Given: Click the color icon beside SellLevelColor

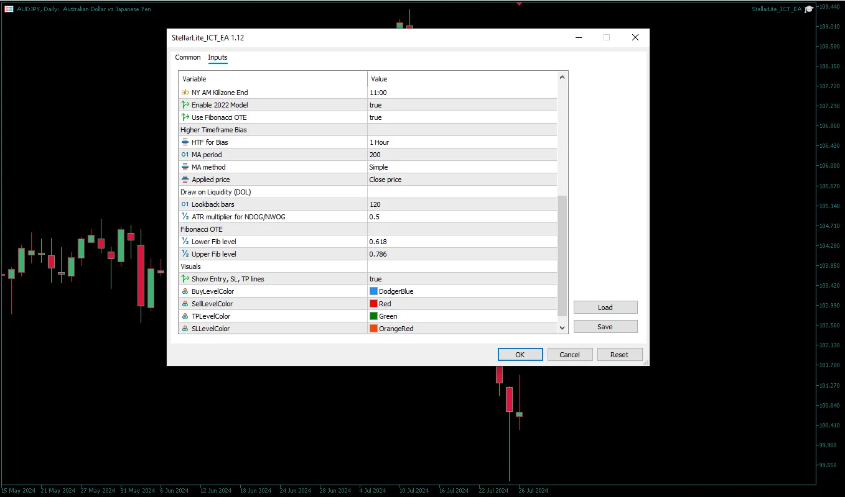Looking at the screenshot, I should click(x=185, y=304).
